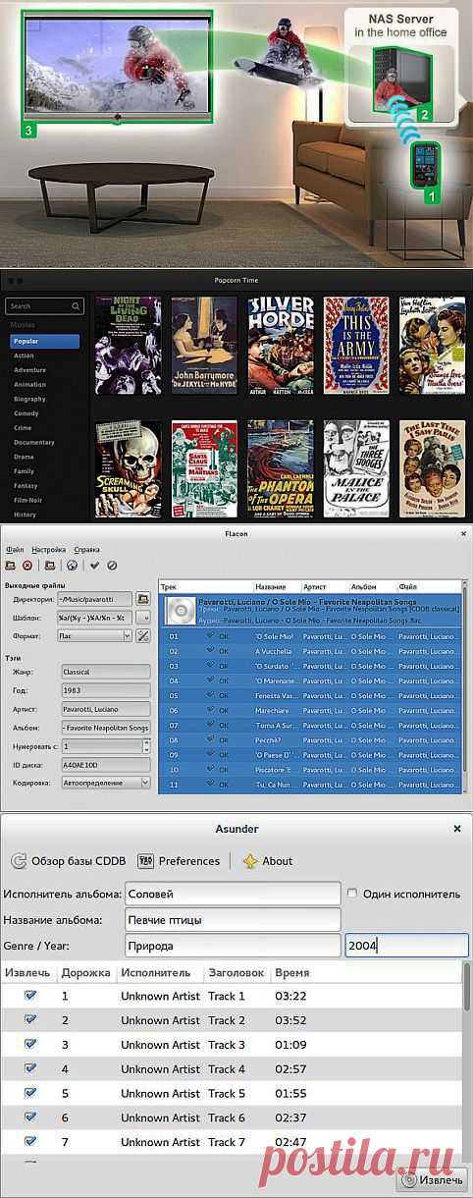This screenshot has height=1198, width=473.
Task: Open About dialog in Asunder
Action: pos(268,860)
